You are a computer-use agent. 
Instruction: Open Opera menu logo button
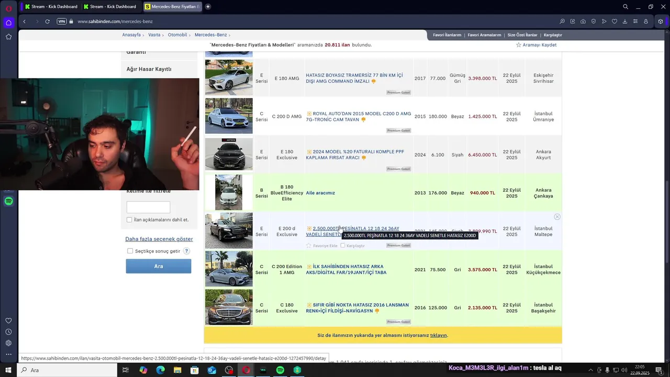pyautogui.click(x=8, y=8)
